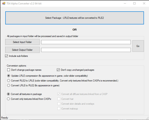Screen dimensions: 149x120
Task: Maximize the TS4 Alpha Converter window
Action: tap(134, 4)
